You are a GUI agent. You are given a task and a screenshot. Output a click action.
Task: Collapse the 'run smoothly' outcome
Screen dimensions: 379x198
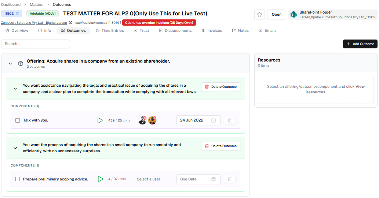(15, 148)
